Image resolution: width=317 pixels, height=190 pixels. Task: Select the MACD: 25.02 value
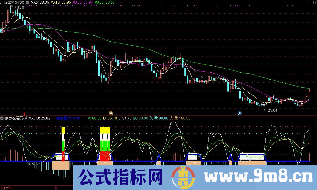click(39, 118)
